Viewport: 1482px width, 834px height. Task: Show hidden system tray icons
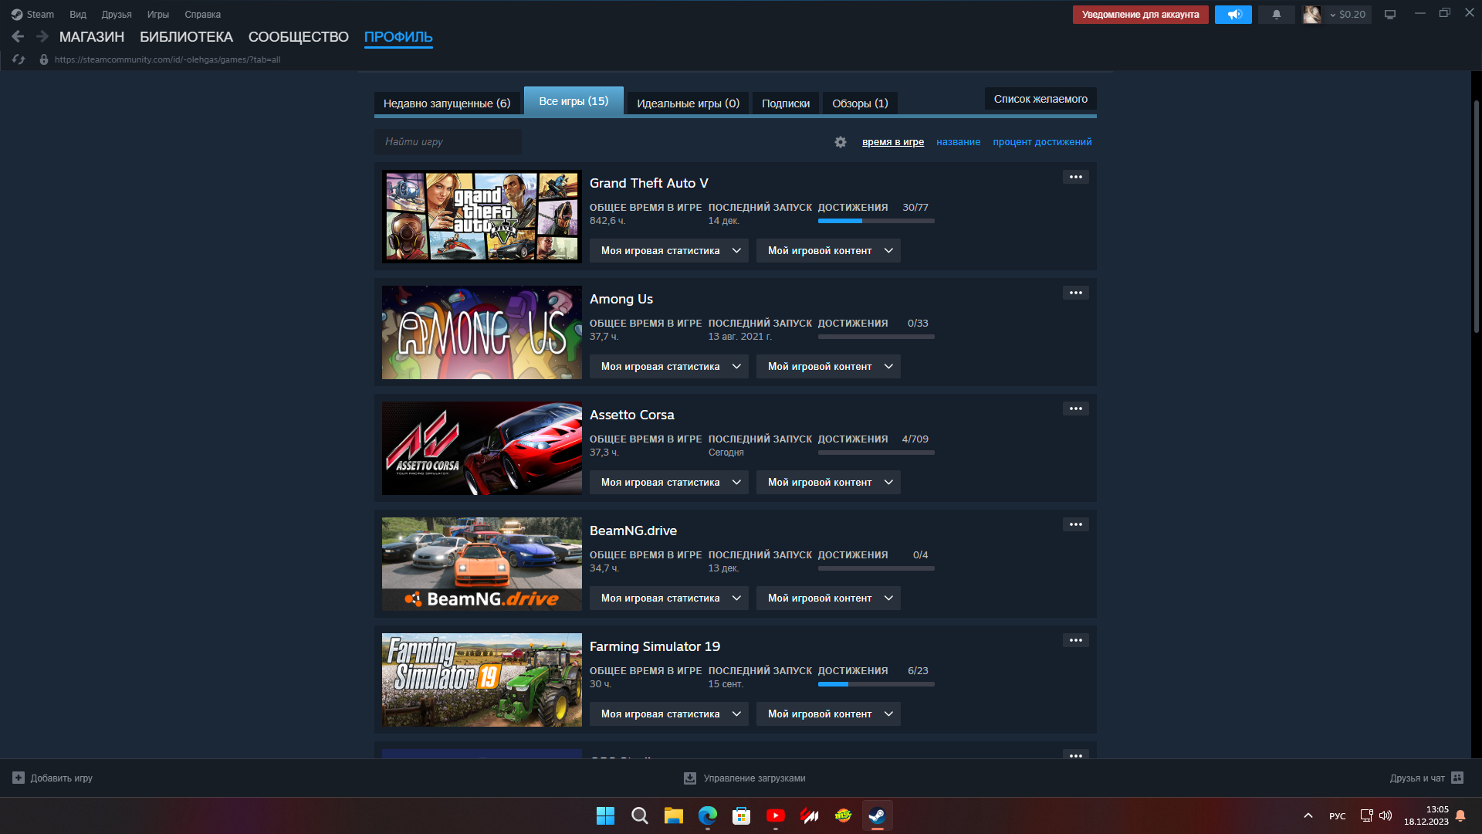pyautogui.click(x=1308, y=815)
